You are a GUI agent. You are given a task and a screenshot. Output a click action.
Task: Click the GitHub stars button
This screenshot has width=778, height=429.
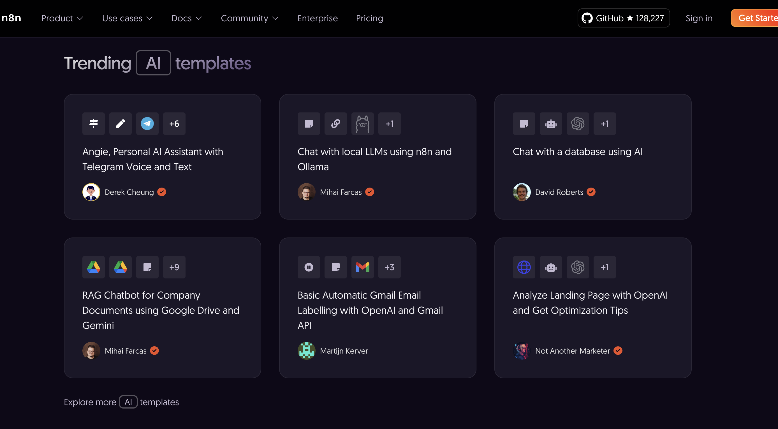[623, 18]
